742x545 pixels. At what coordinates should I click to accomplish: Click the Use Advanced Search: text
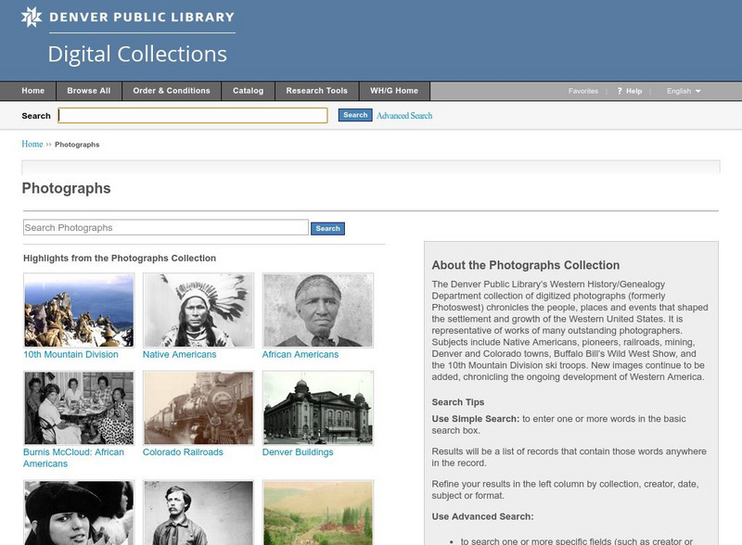(x=482, y=516)
